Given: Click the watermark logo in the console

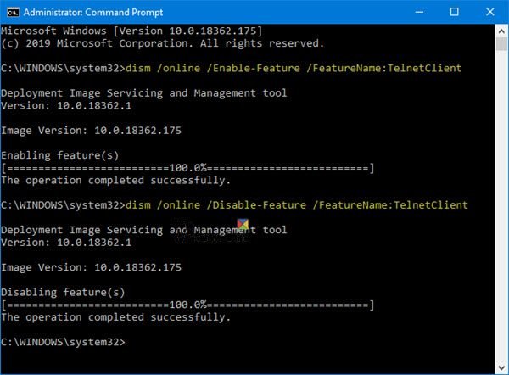Looking at the screenshot, I should coord(242,232).
